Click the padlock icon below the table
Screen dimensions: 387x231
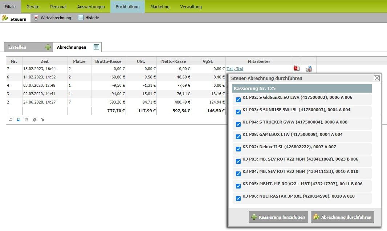point(42,120)
